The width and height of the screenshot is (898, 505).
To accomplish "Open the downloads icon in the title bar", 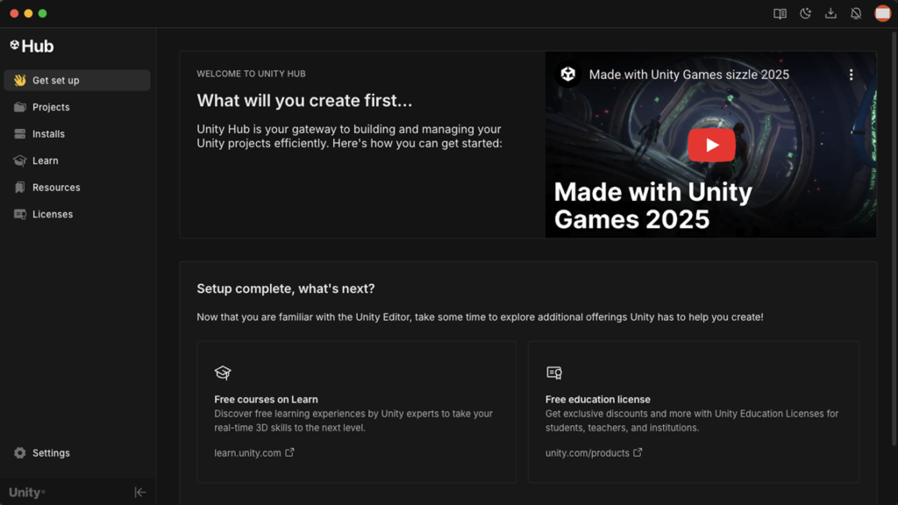I will coord(830,14).
